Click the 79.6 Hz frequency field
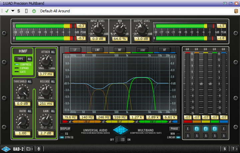The image size is (240, 153). click(70, 117)
